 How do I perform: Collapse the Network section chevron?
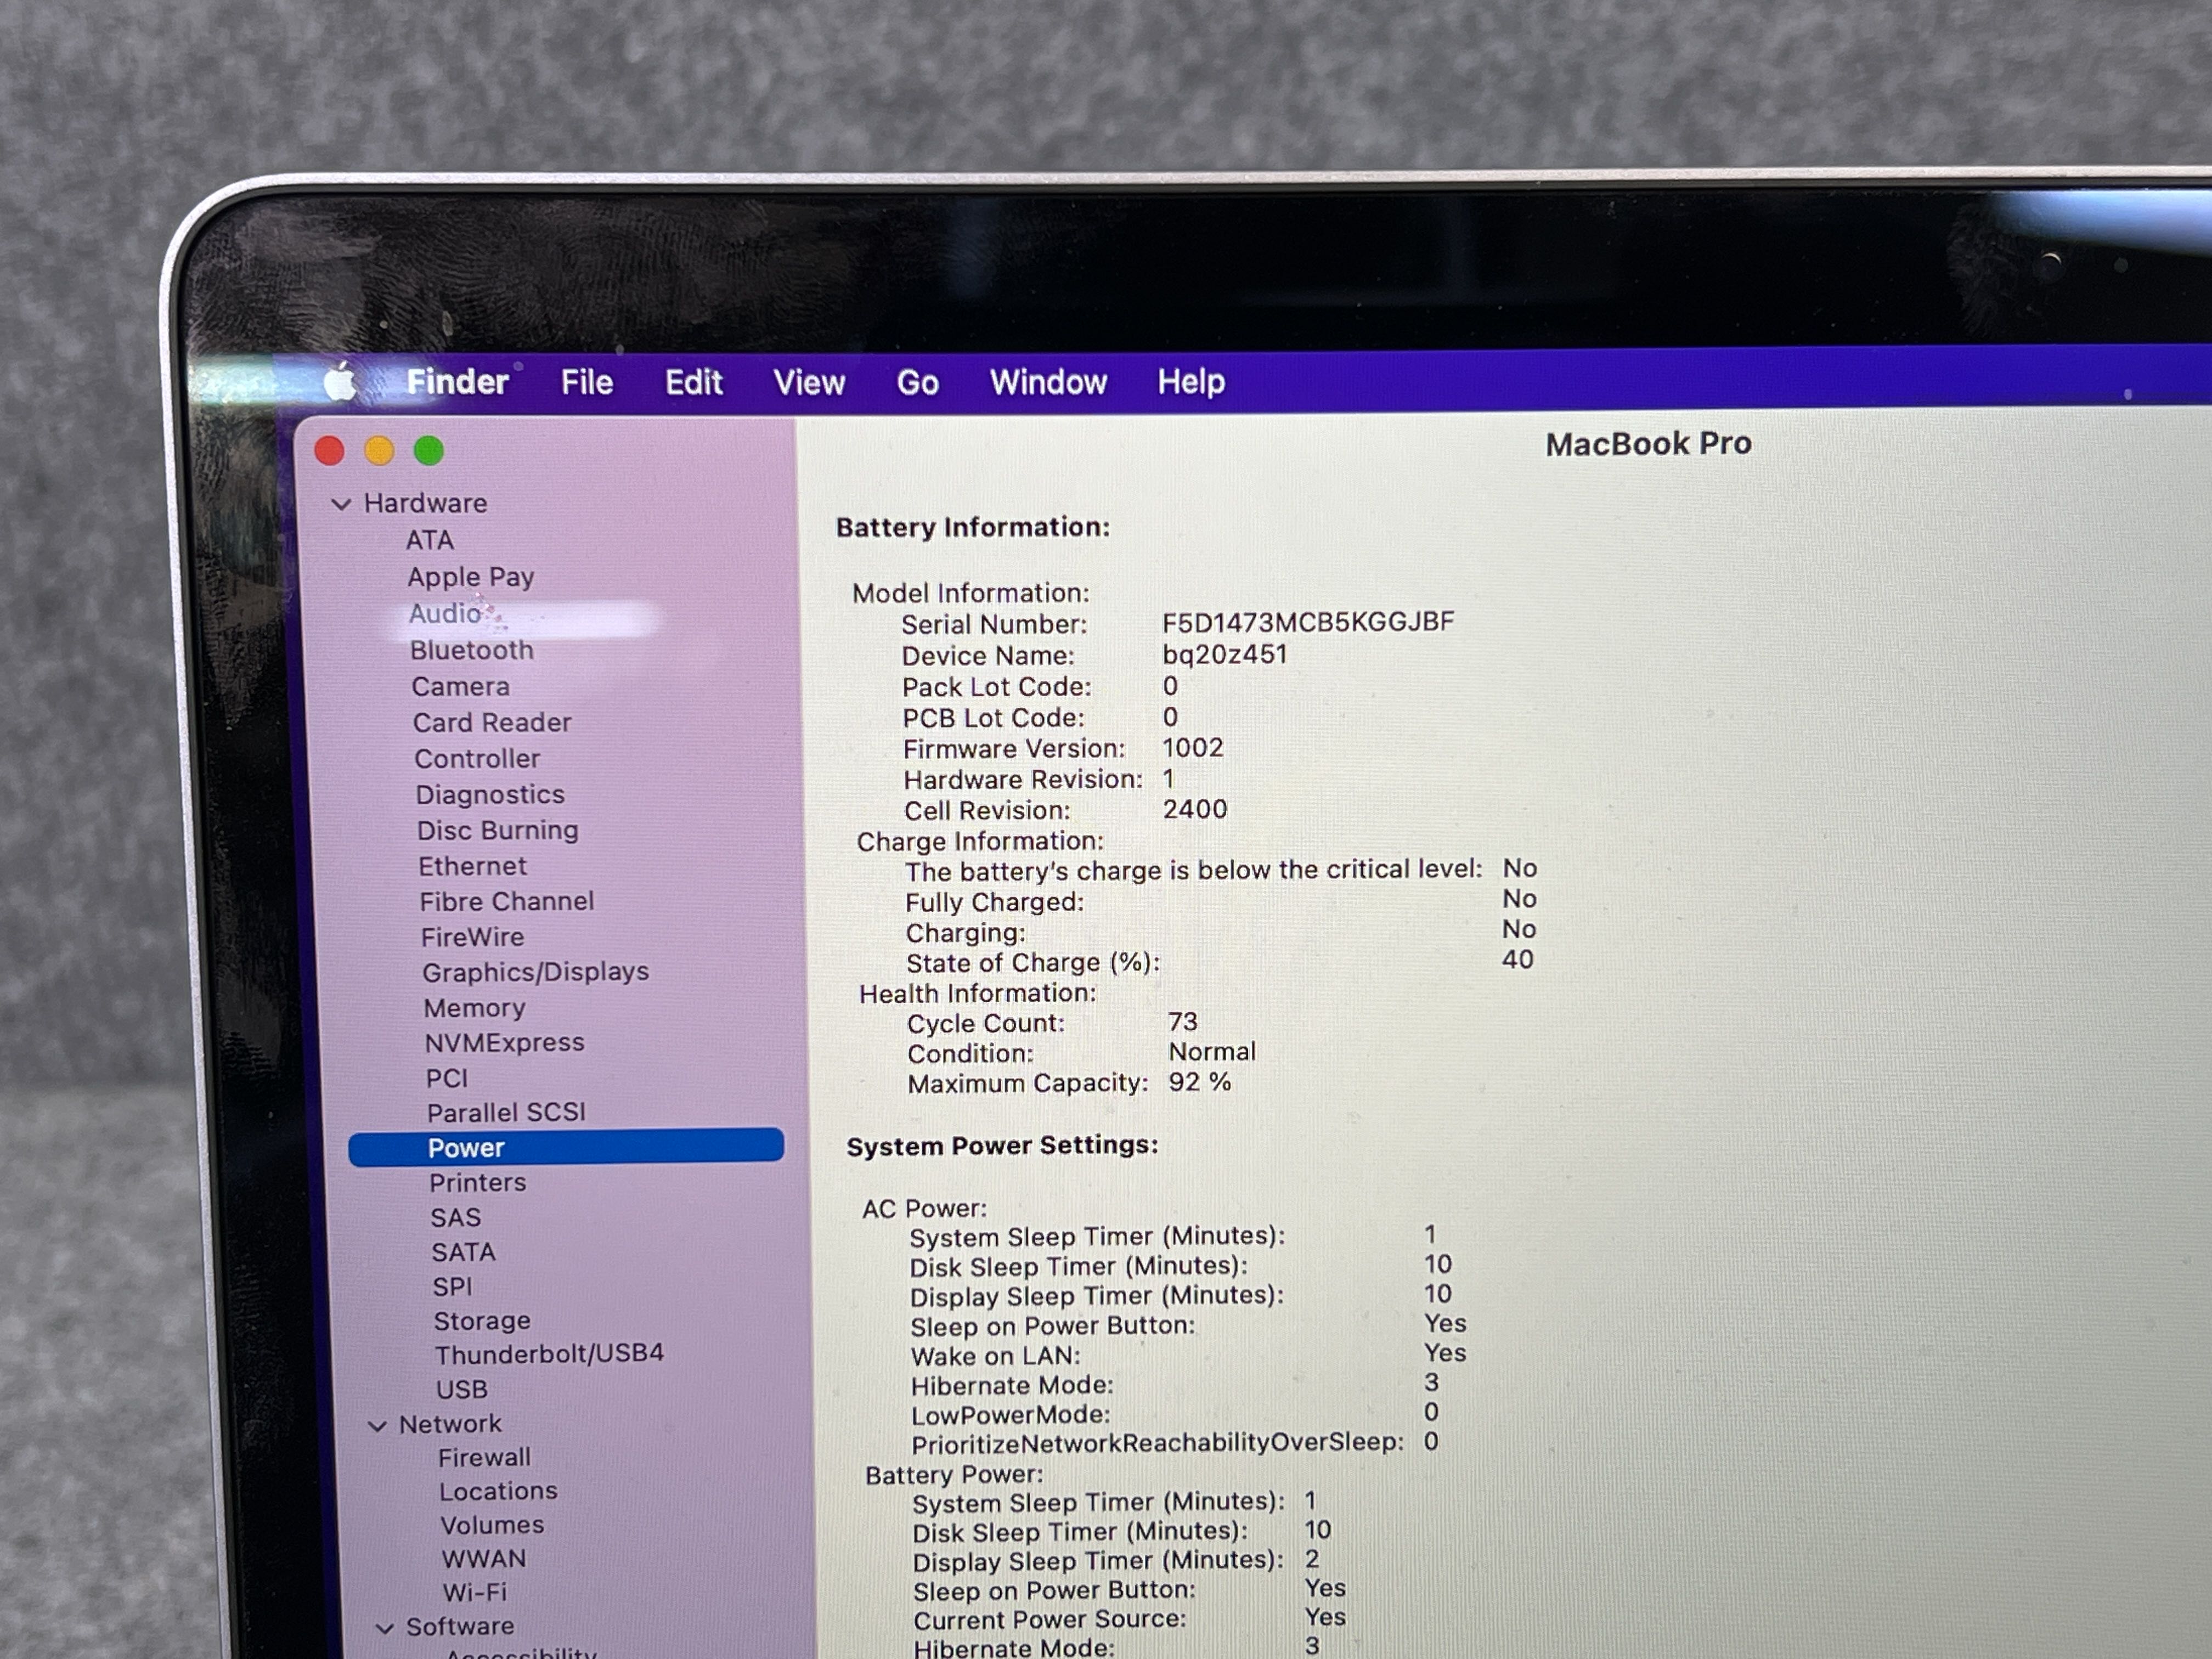tap(377, 1426)
